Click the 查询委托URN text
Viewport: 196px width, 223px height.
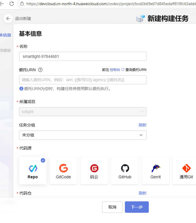pos(136,70)
